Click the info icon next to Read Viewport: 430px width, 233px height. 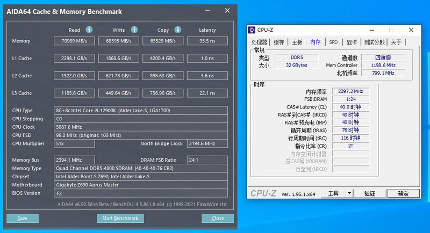(89, 30)
